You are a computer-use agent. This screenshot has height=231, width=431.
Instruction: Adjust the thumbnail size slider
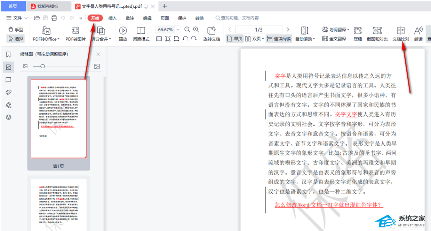pos(42,66)
